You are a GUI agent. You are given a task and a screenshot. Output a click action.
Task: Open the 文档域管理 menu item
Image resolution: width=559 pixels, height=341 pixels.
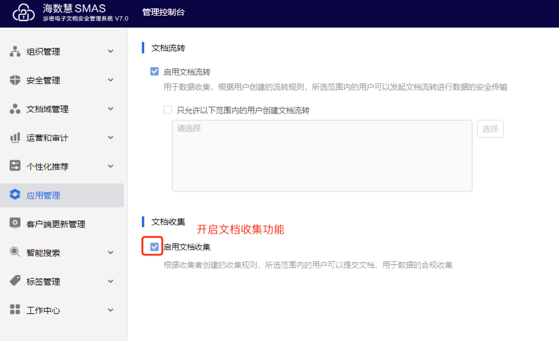click(x=62, y=109)
